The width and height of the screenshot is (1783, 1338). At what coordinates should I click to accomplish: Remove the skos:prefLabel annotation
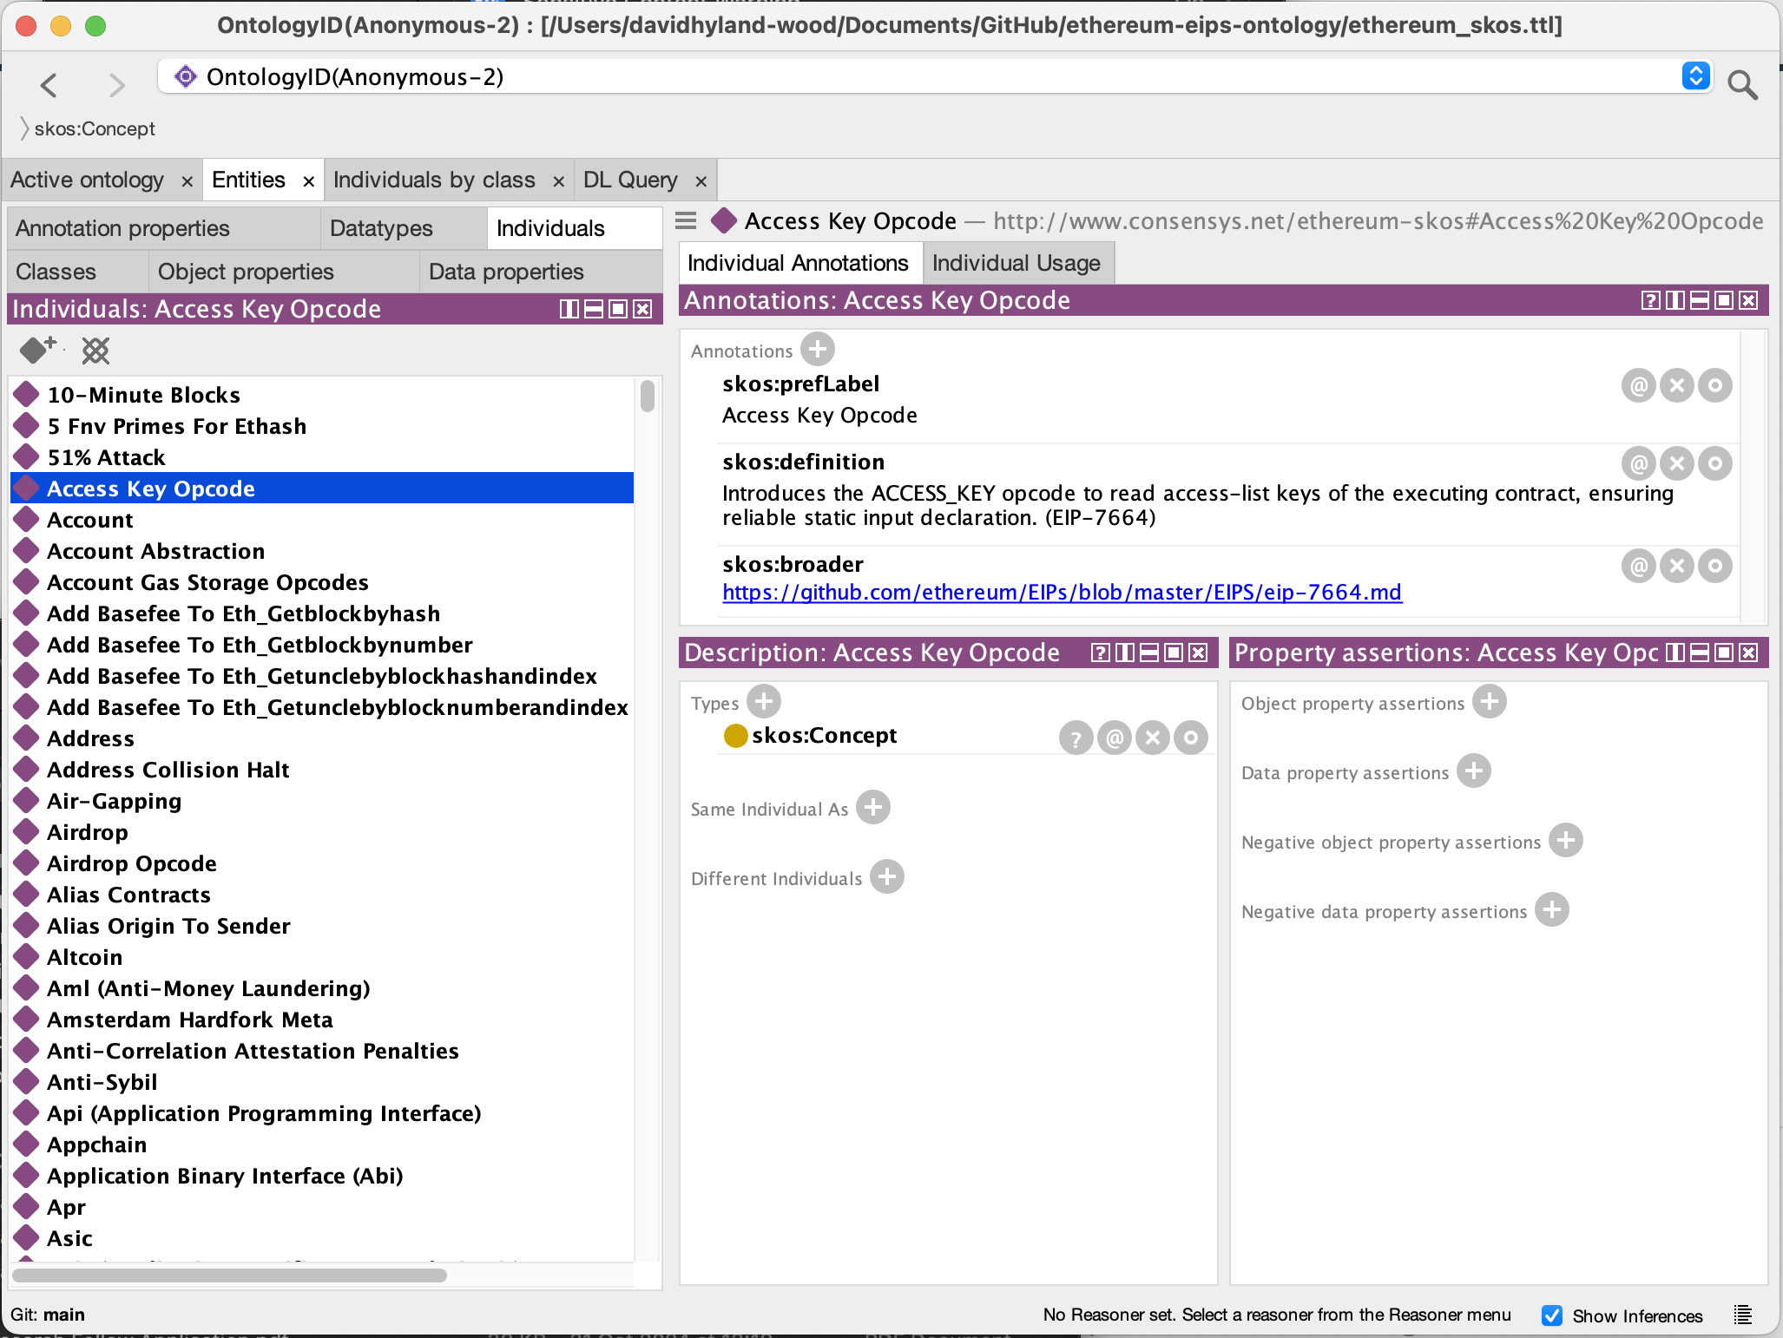click(1676, 385)
